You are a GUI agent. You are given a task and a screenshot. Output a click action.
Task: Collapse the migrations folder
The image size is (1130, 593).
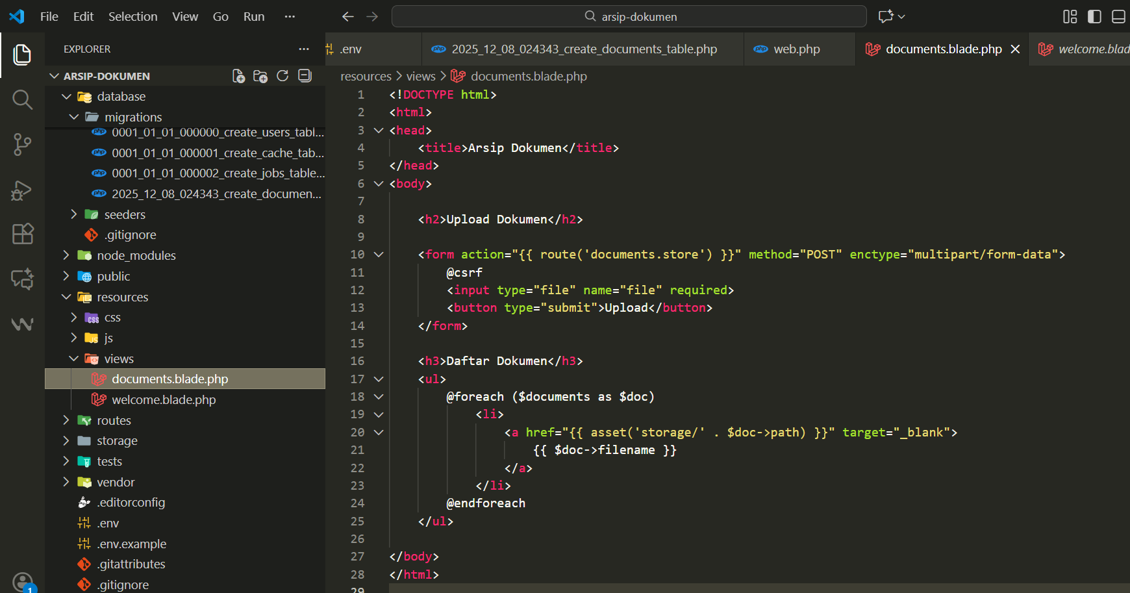[x=74, y=117]
